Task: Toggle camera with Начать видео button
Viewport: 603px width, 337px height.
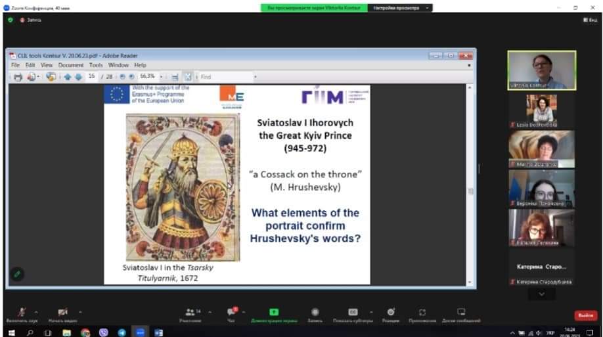Action: click(x=62, y=314)
